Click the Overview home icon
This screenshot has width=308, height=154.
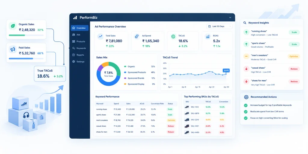(x=74, y=28)
